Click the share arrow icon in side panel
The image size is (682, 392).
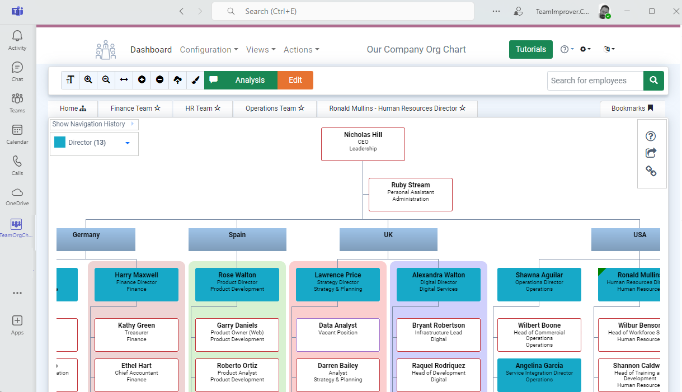point(651,153)
